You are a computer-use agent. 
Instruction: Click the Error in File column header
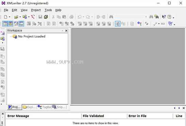[150, 116]
